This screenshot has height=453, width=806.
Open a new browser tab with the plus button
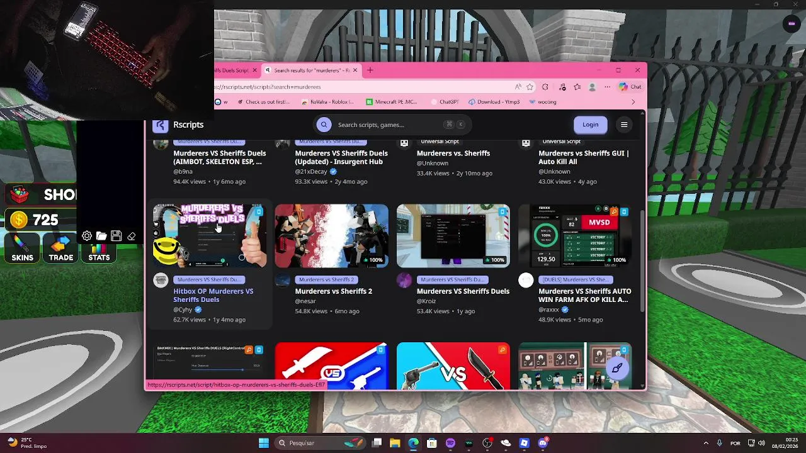(370, 70)
